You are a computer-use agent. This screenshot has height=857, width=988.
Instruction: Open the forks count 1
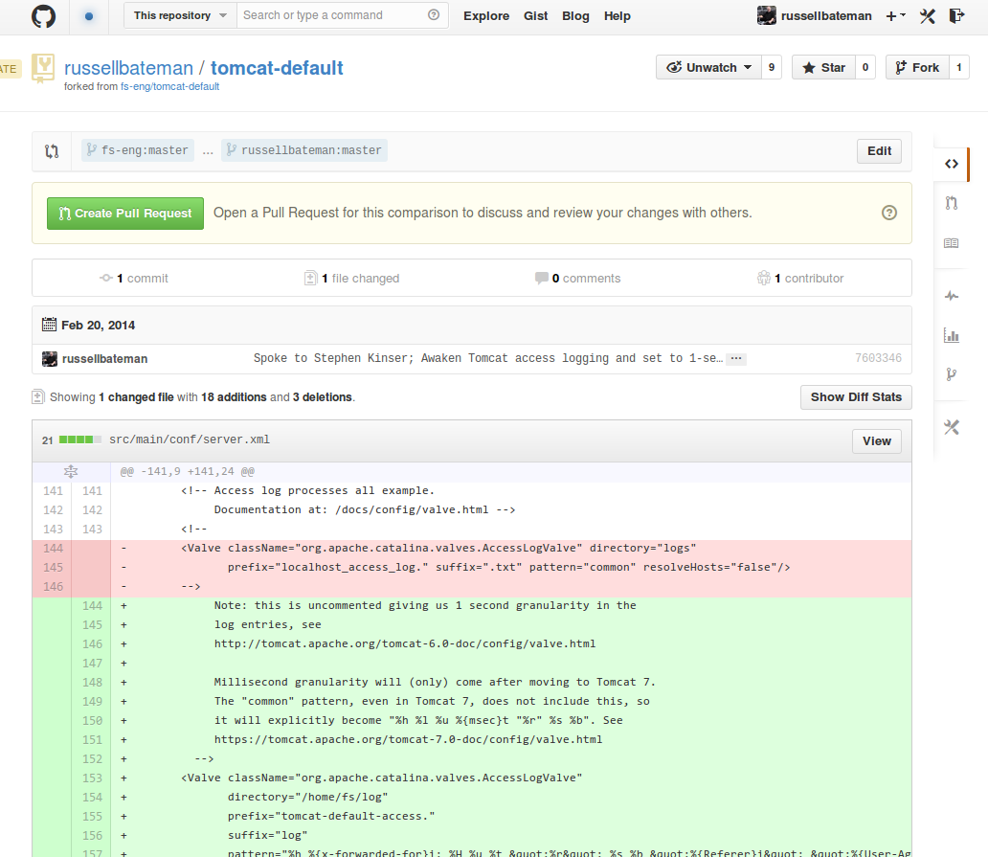click(x=959, y=67)
